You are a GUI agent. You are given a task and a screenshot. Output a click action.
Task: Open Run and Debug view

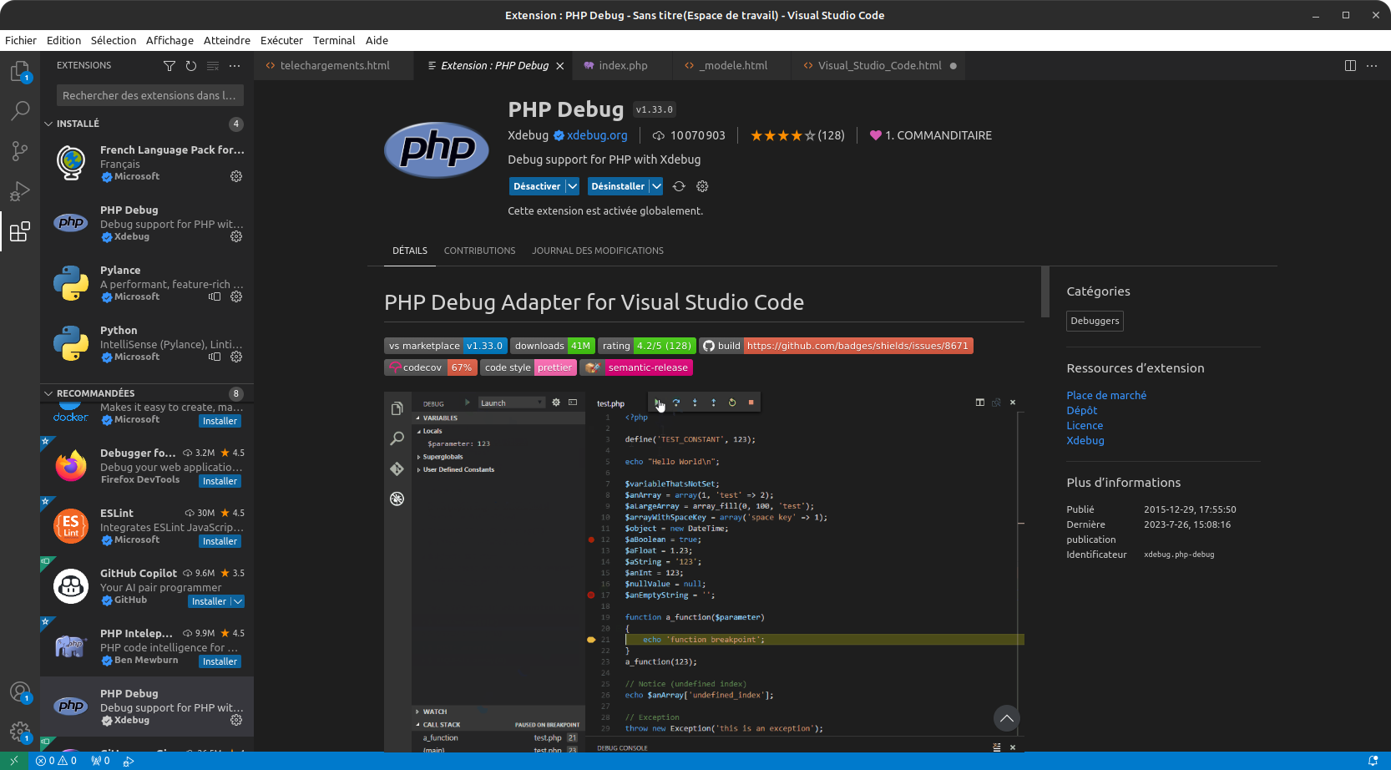click(x=20, y=191)
